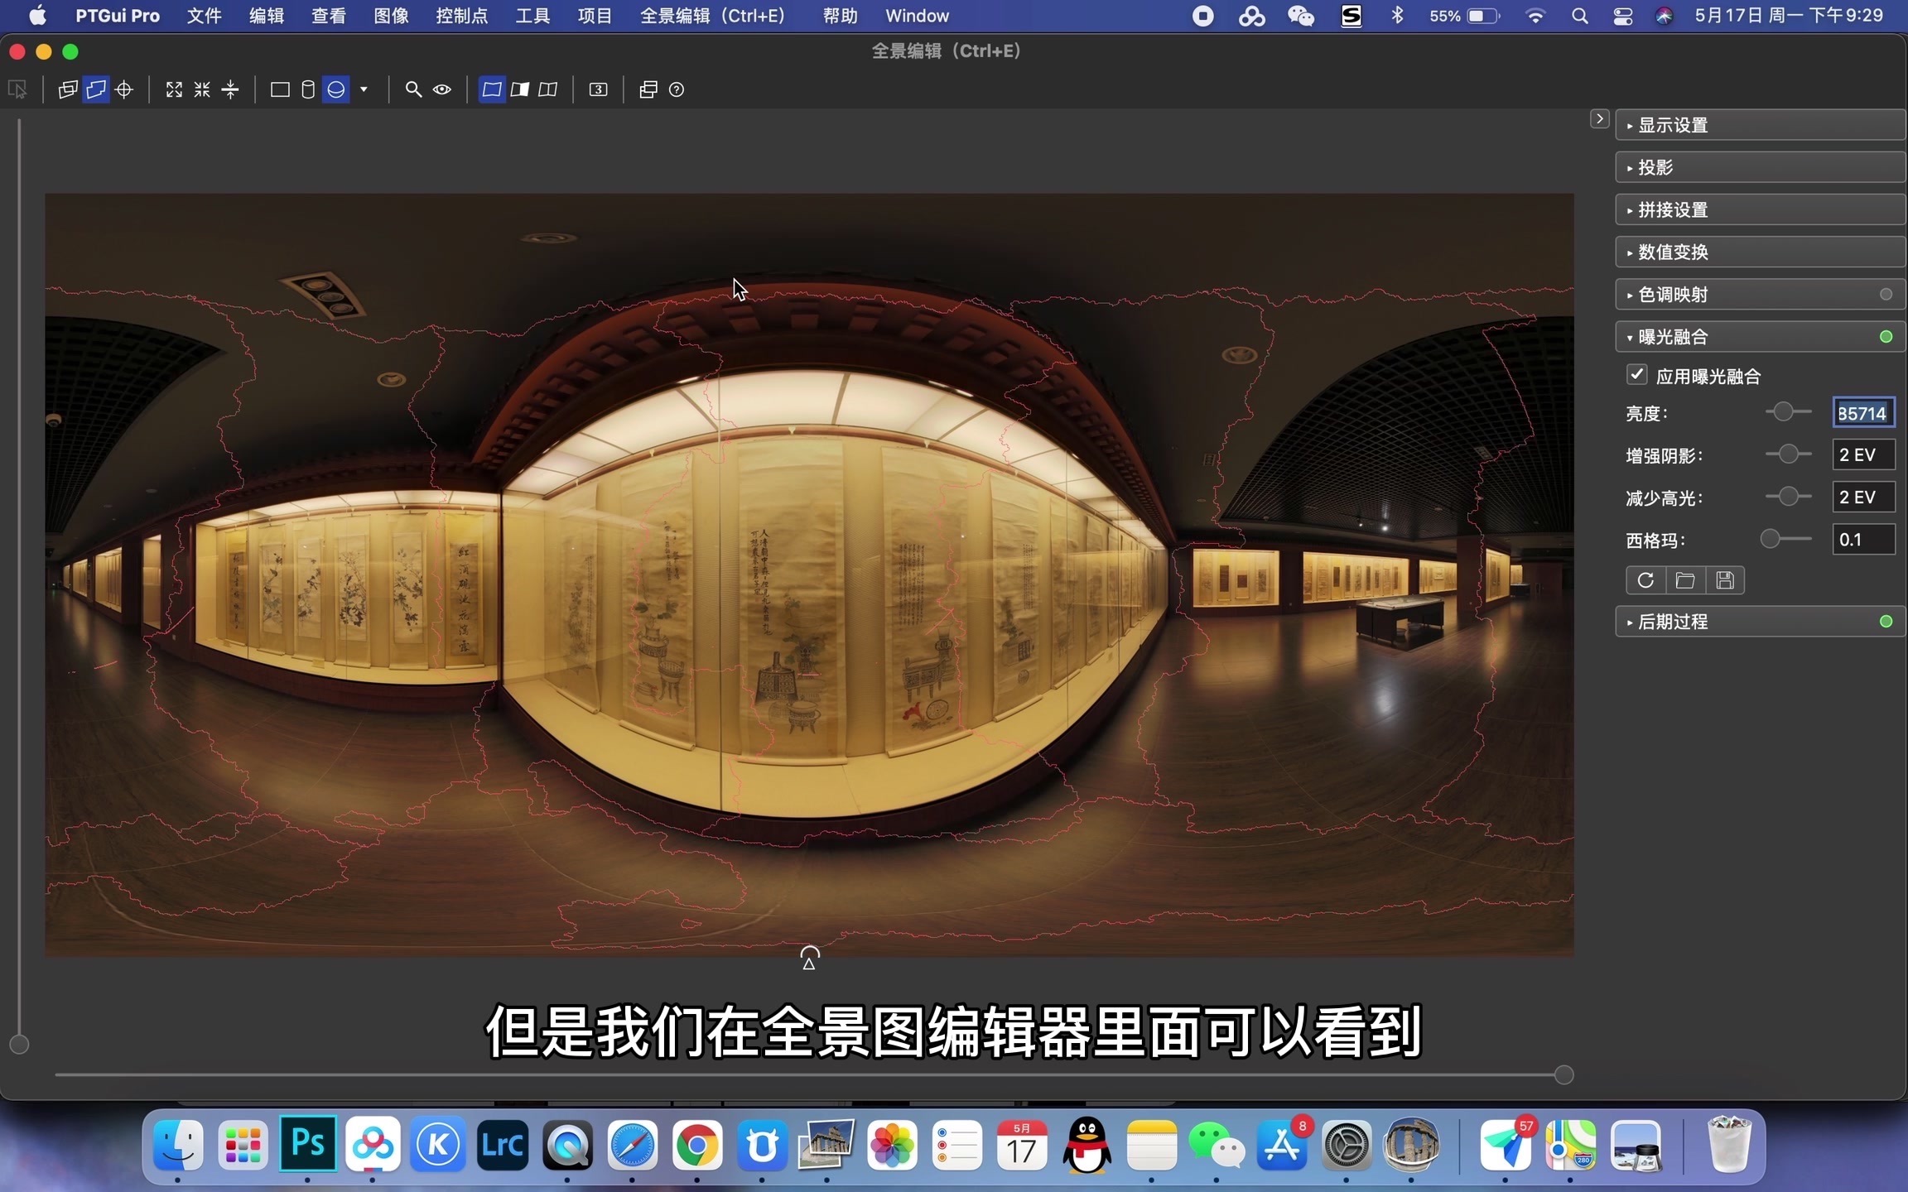Open Control Center in the menu bar
The height and width of the screenshot is (1192, 1908).
(1622, 16)
